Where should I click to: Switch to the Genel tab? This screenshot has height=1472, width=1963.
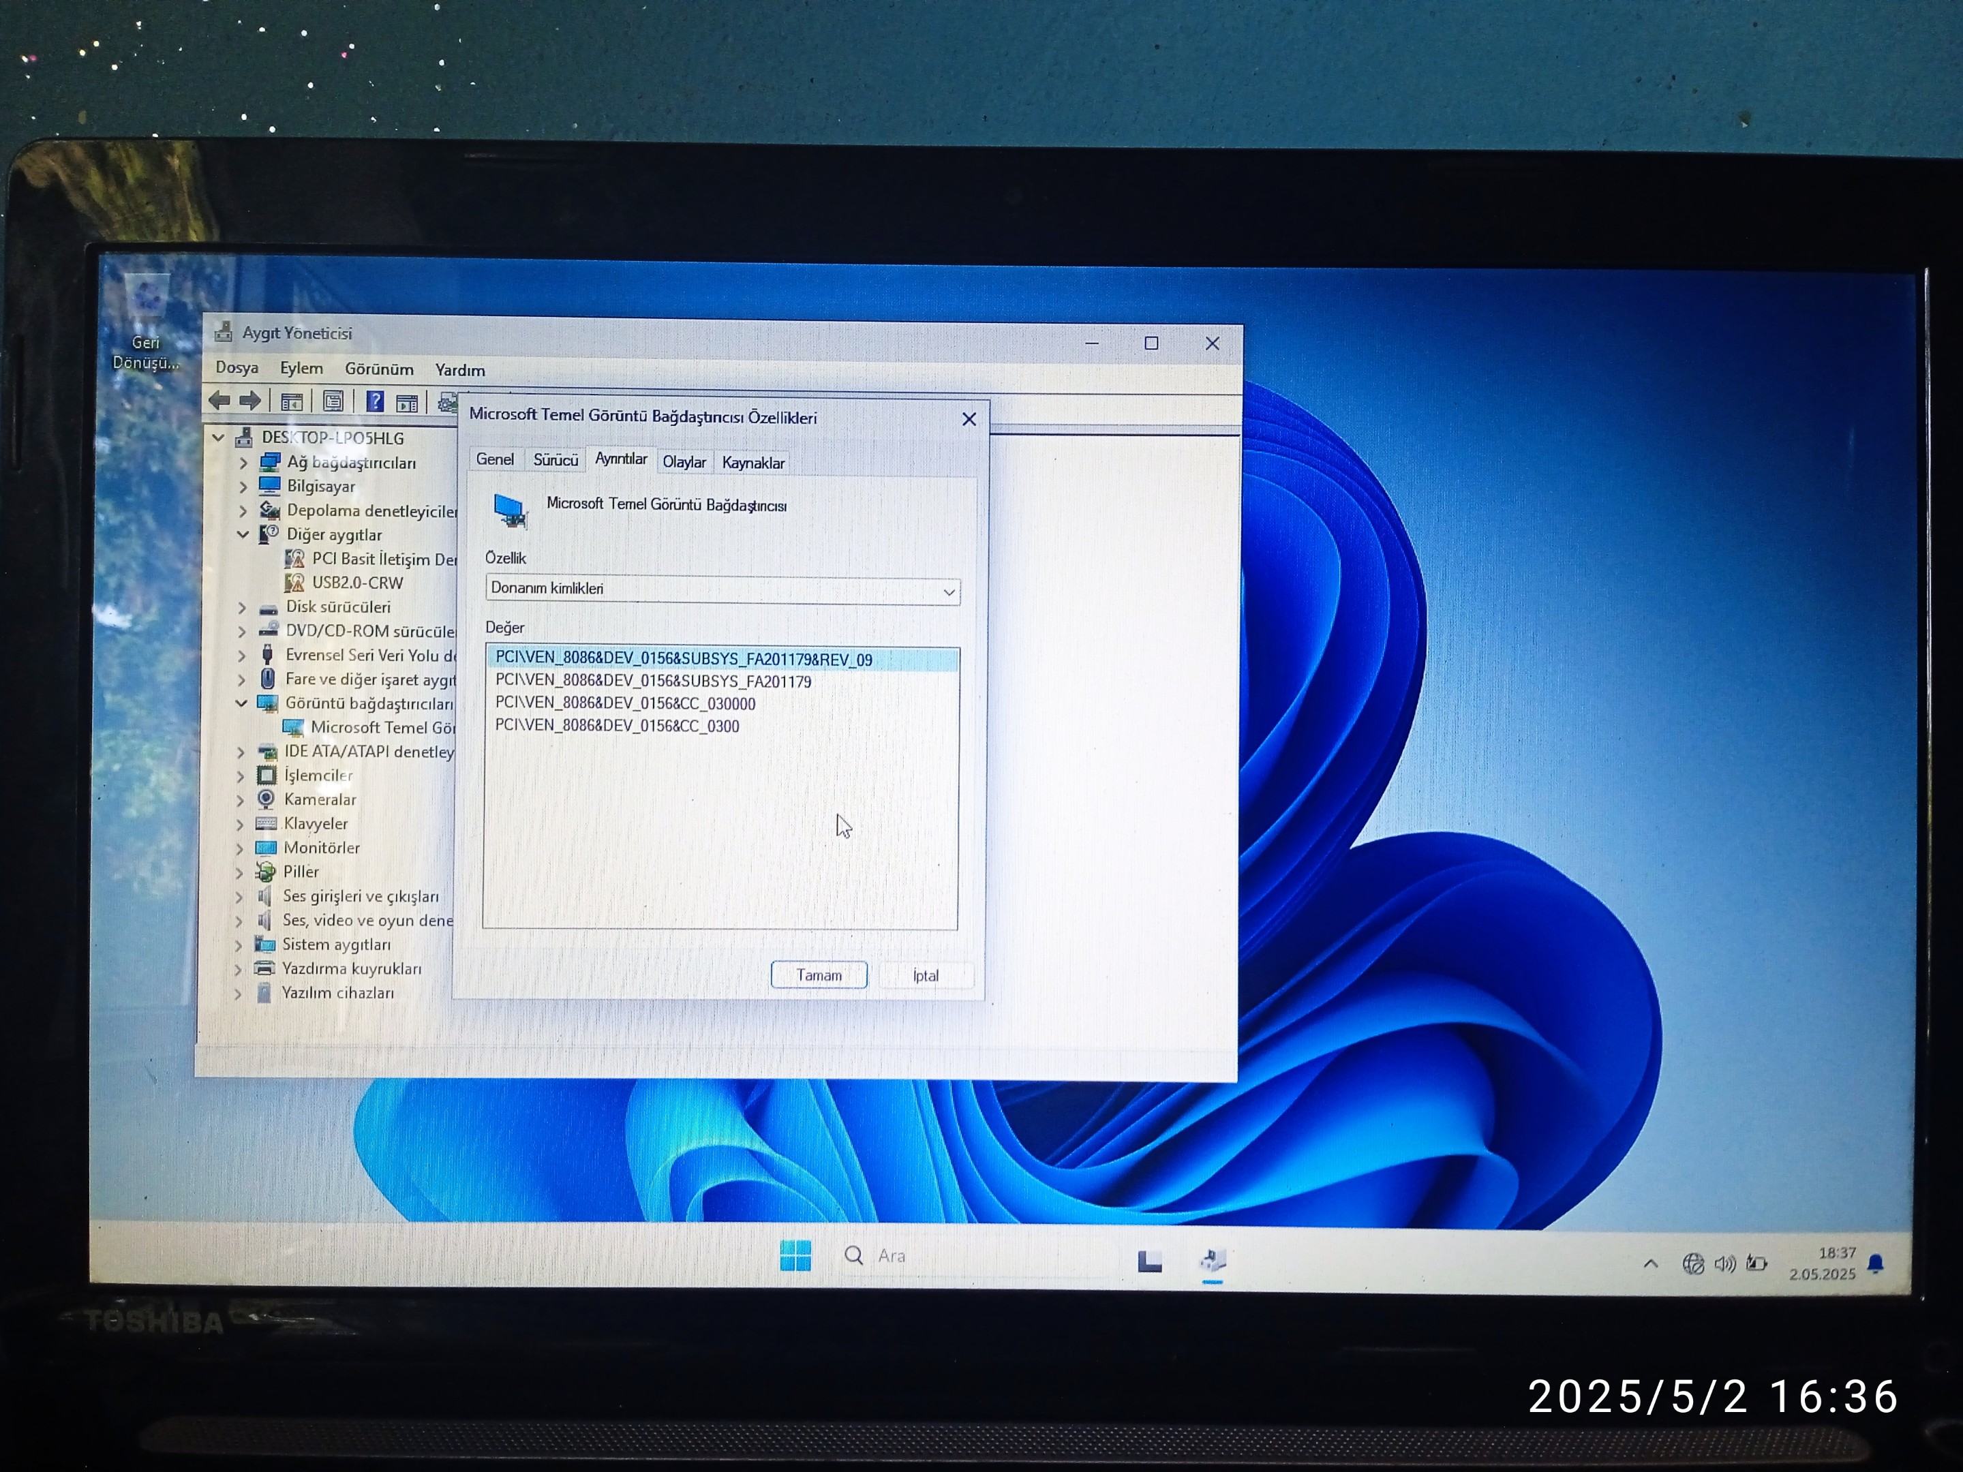[x=496, y=459]
